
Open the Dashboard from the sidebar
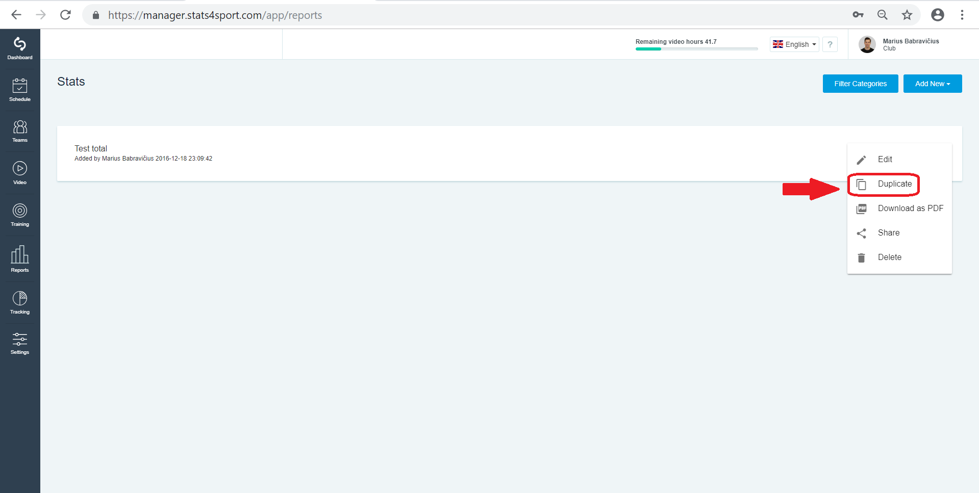[20, 48]
